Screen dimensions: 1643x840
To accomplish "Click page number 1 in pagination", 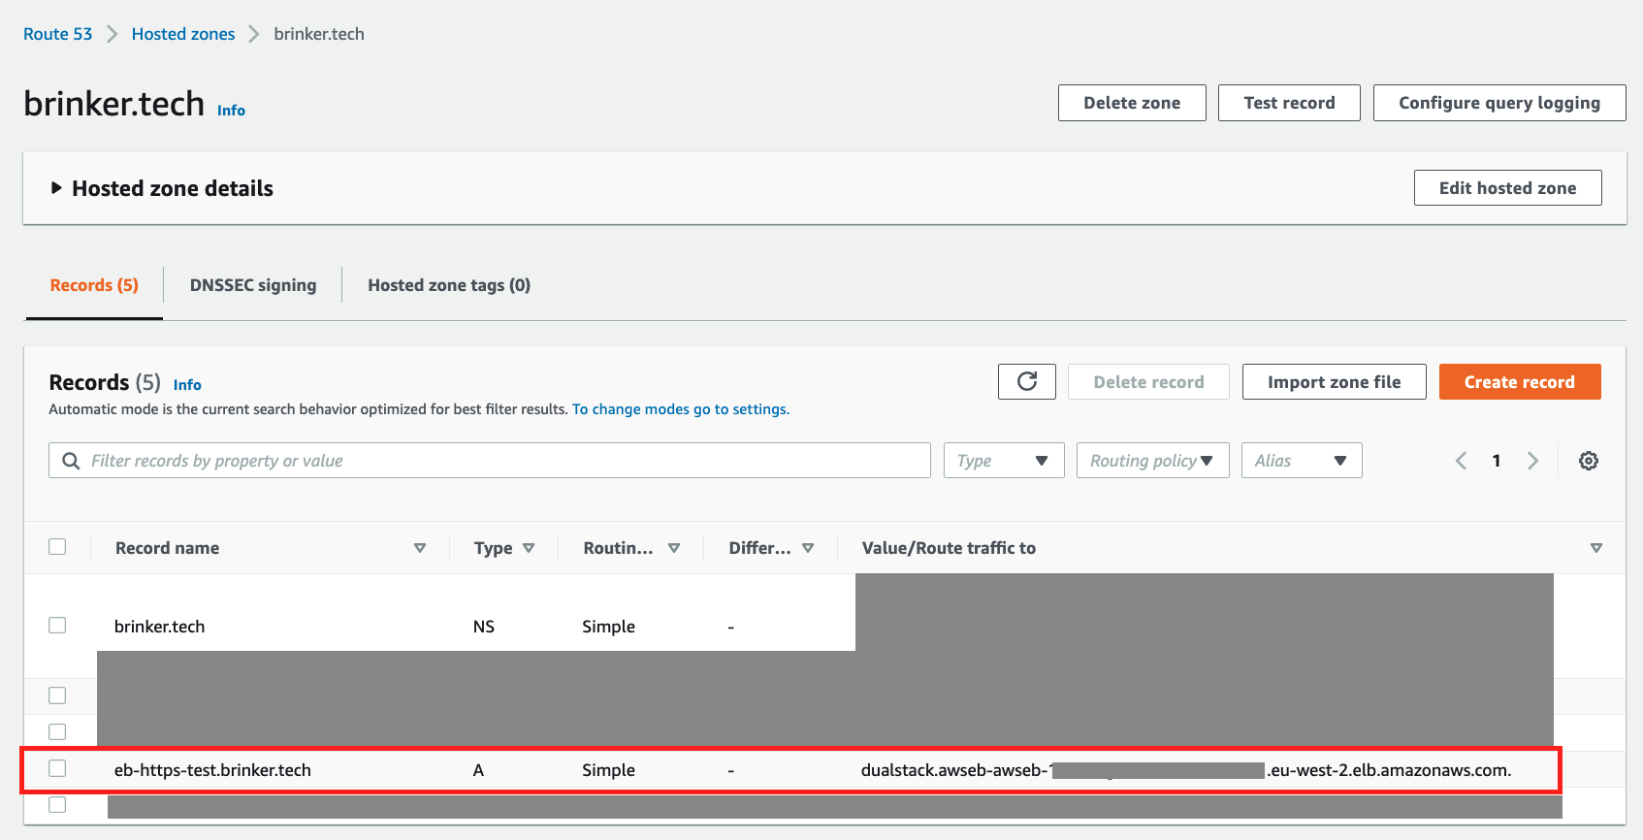I will pos(1497,461).
